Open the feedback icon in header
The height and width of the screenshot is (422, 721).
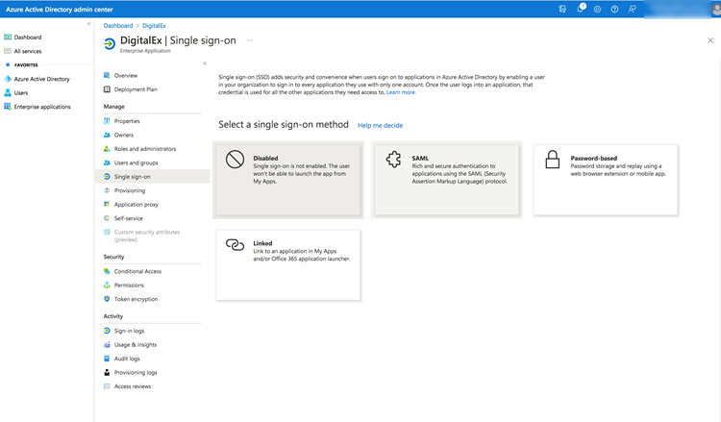coord(632,9)
